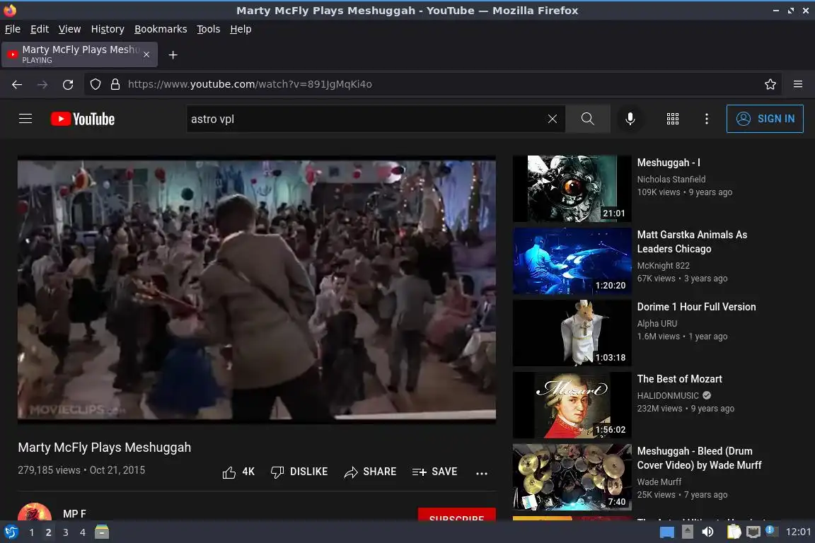Open the Meshuggah - I video thumbnail
815x543 pixels.
pos(572,189)
